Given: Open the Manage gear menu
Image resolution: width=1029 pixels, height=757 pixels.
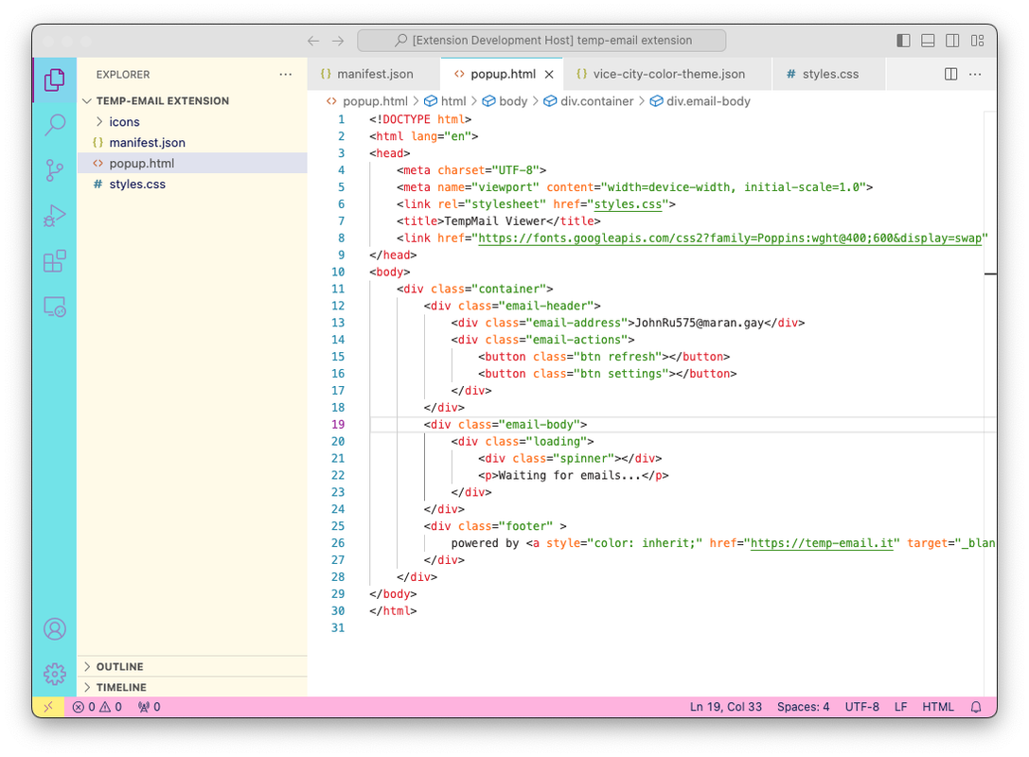Looking at the screenshot, I should 55,673.
